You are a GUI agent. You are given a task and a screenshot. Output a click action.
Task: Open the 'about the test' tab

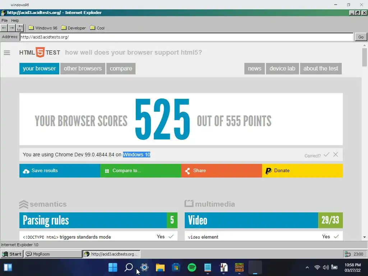click(x=321, y=69)
